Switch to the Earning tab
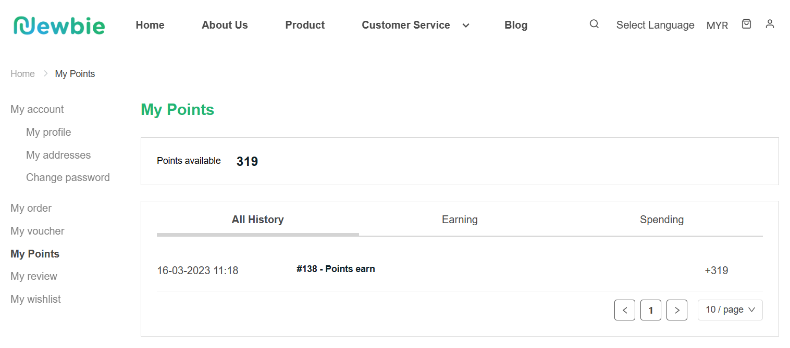The width and height of the screenshot is (790, 348). pyautogui.click(x=460, y=220)
